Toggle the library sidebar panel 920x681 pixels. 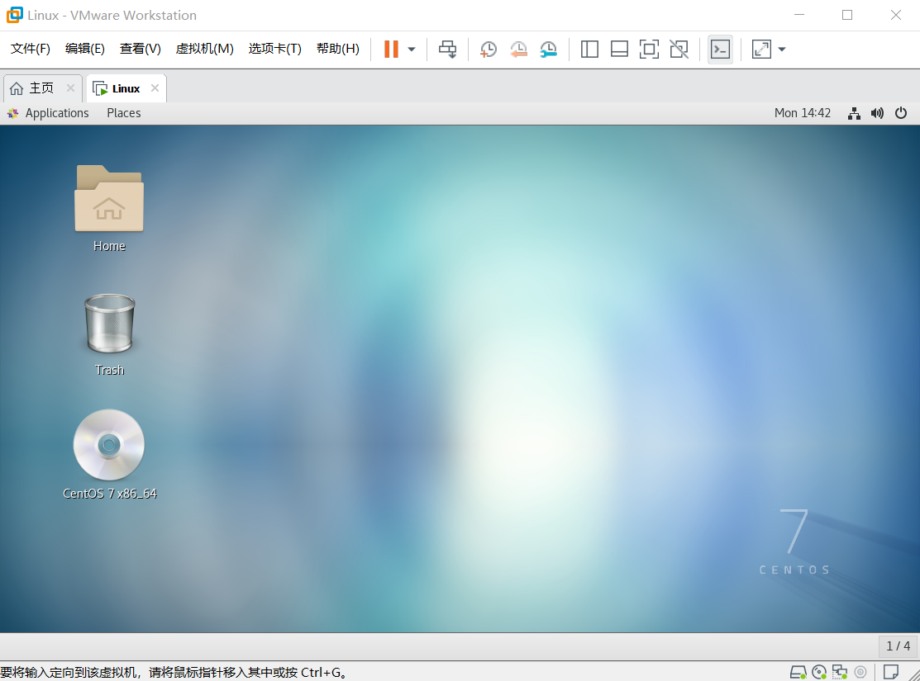pos(589,50)
